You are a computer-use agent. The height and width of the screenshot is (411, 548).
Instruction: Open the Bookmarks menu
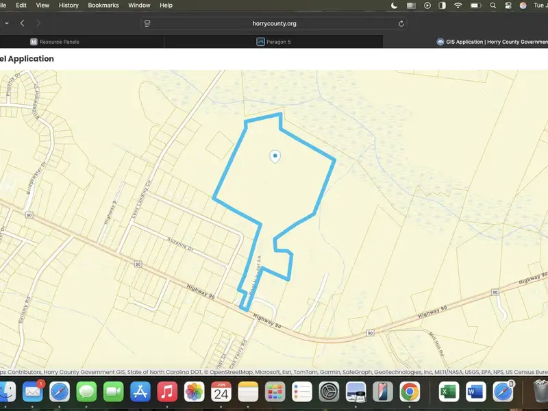pos(103,5)
